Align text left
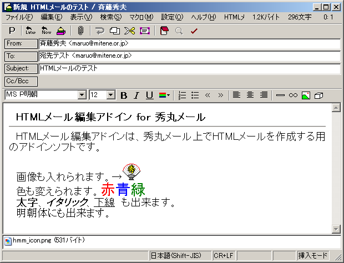This screenshot has height=263, width=344. [236, 95]
